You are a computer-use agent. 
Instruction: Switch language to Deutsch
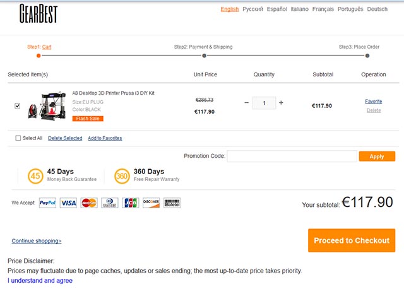(377, 9)
